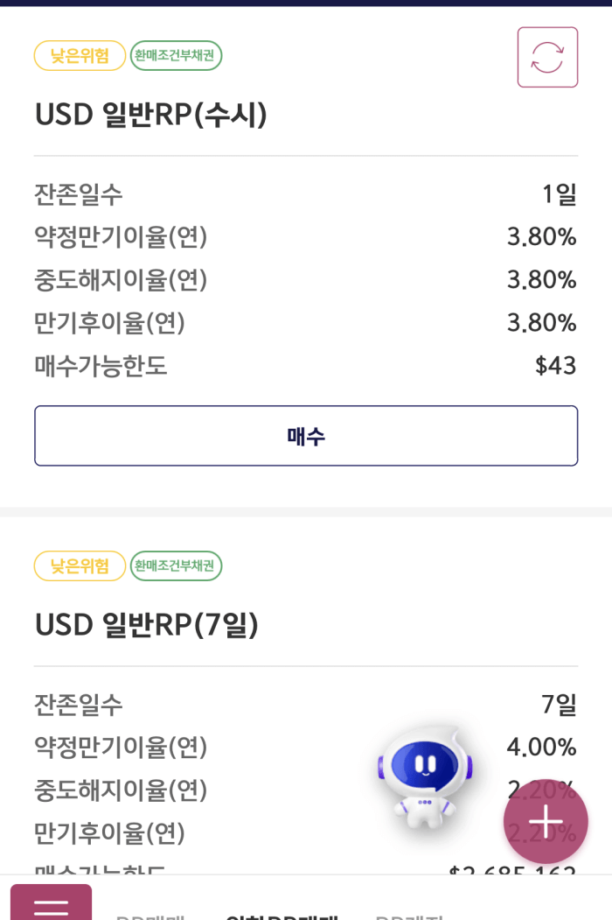
Task: Select the 환매조건부채권 badge on the second card
Action: [x=176, y=566]
